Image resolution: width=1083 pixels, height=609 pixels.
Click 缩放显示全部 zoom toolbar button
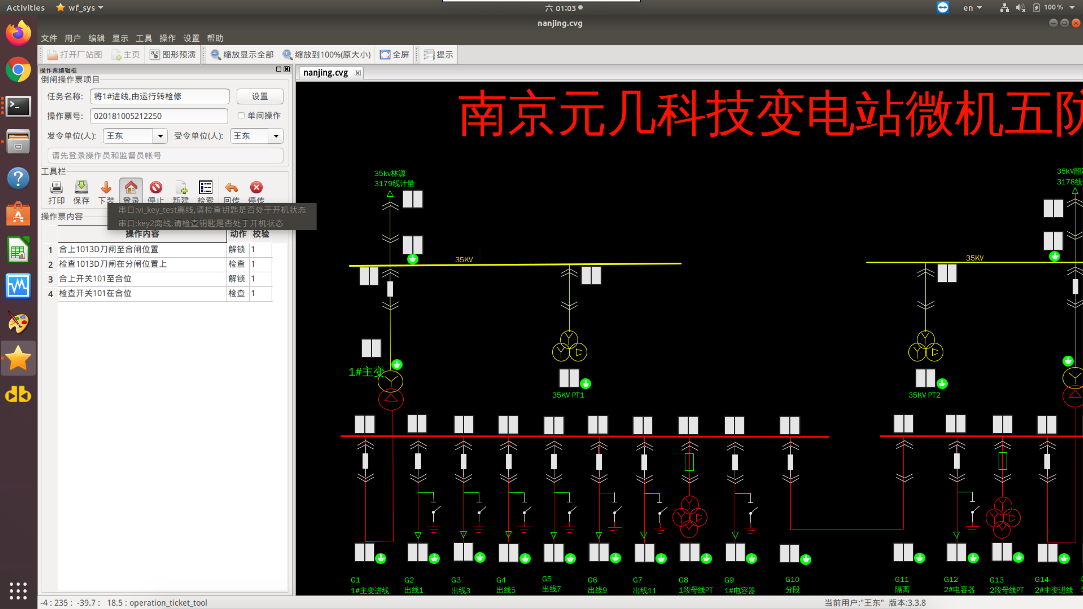pos(242,54)
